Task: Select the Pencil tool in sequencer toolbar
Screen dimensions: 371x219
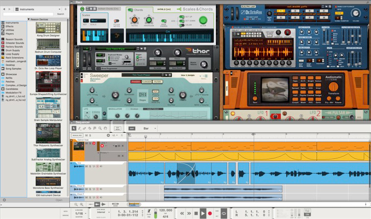Action: (80, 128)
